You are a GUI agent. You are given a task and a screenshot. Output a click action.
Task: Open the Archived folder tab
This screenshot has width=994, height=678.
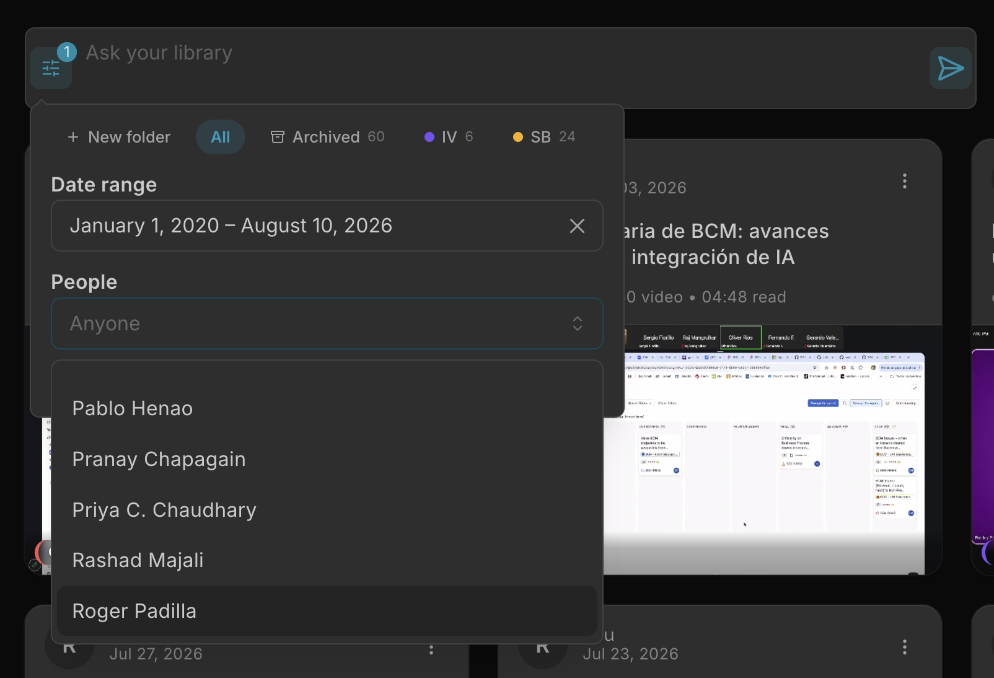pos(328,137)
